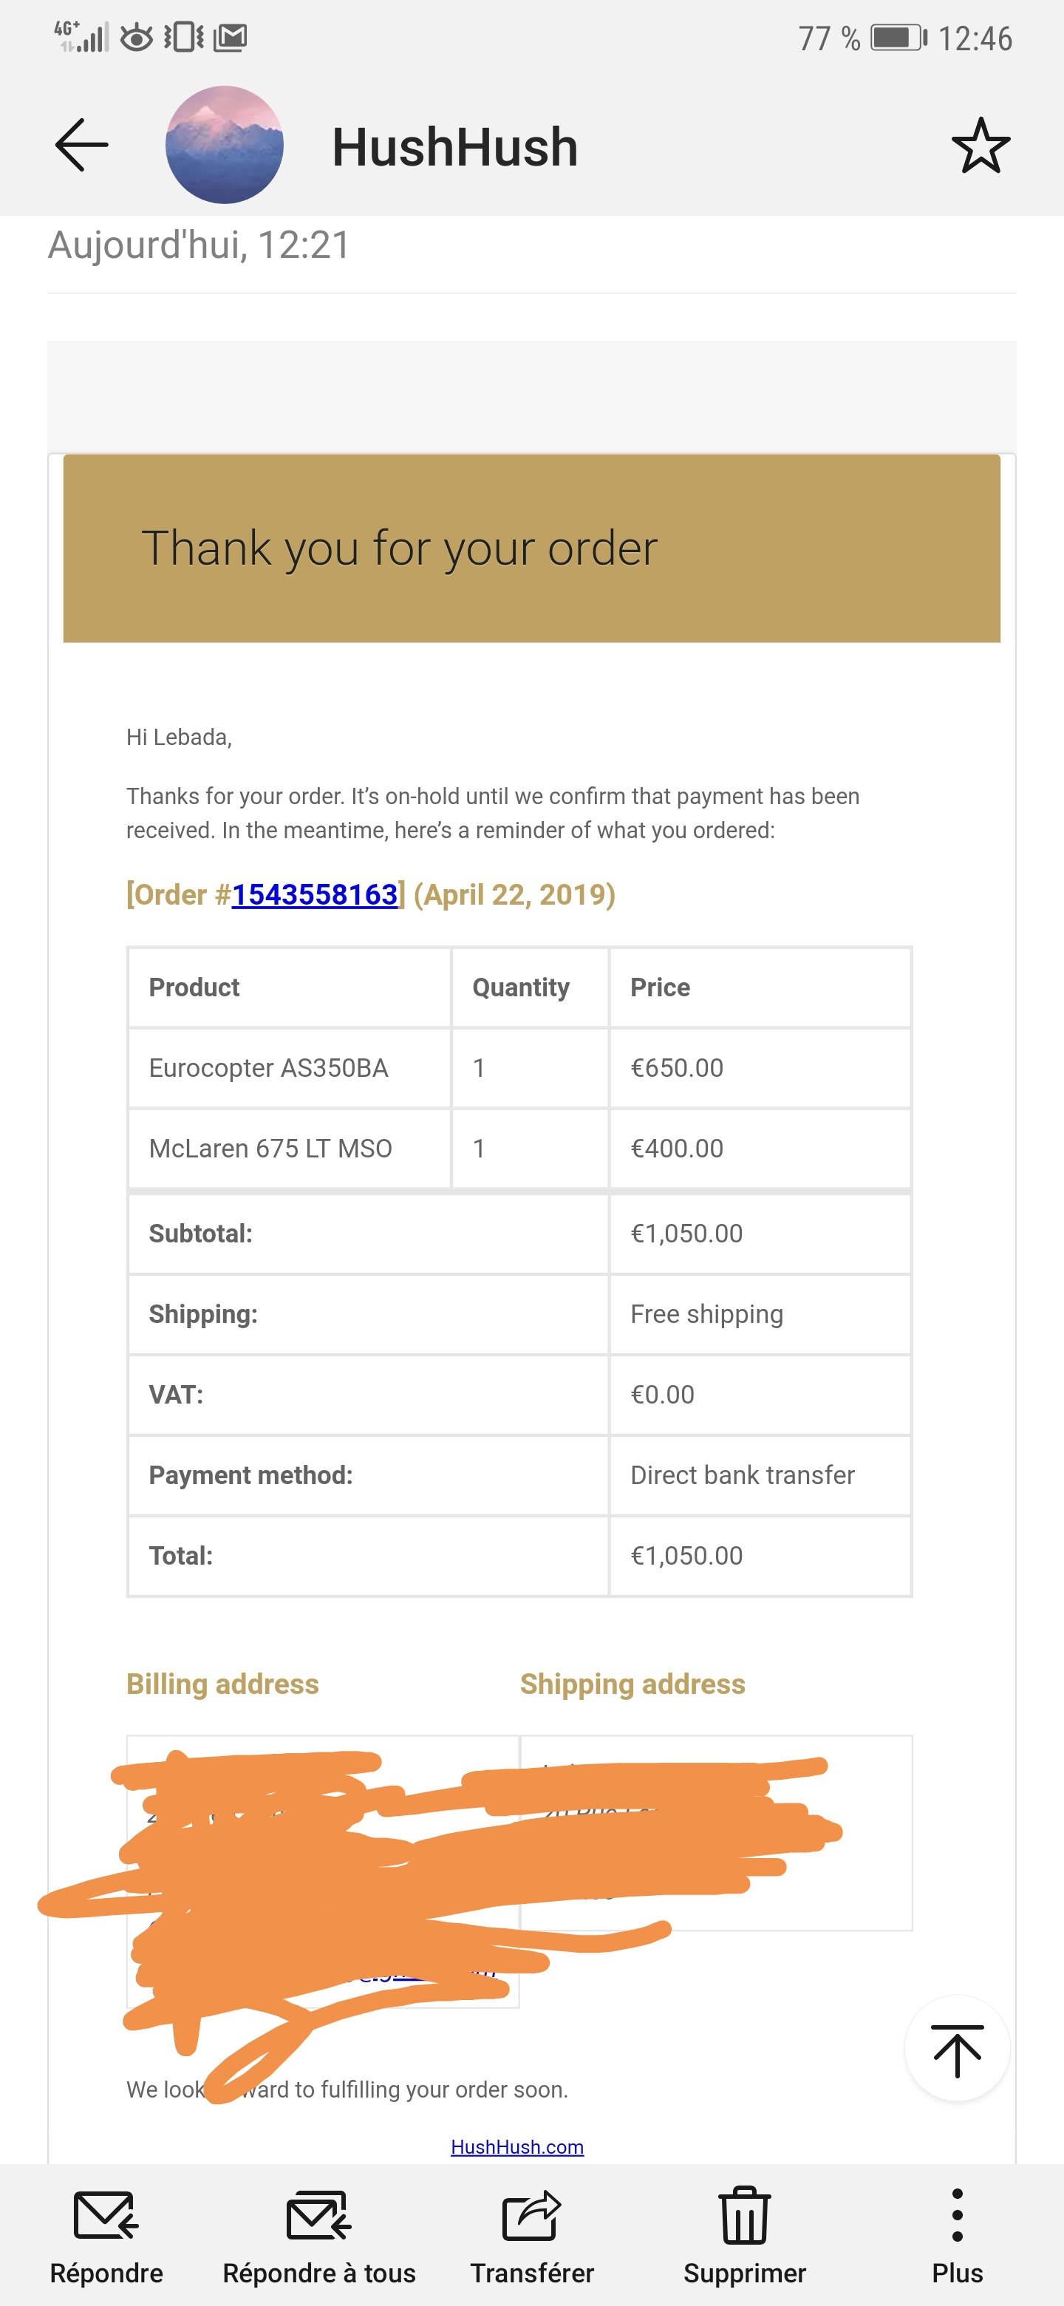1064x2306 pixels.
Task: Open the HushHush.com link
Action: pyautogui.click(x=517, y=2146)
